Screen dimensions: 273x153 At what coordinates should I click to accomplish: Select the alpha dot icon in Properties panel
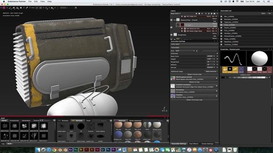(x=230, y=69)
